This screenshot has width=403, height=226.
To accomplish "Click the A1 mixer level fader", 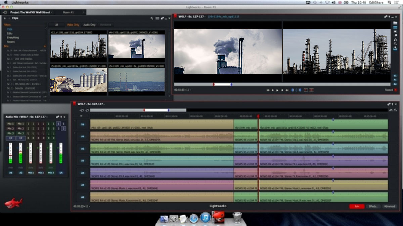I will [10, 153].
